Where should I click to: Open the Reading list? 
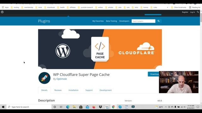[x=195, y=8]
